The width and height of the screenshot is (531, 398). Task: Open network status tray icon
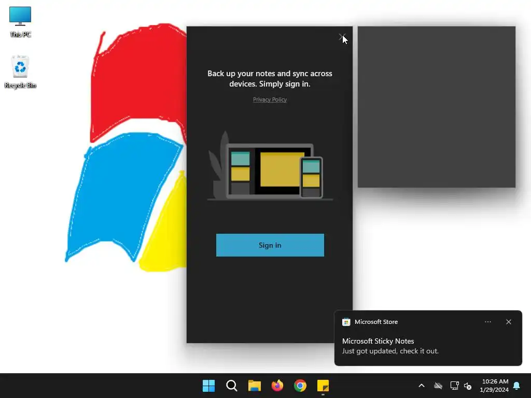coord(454,386)
